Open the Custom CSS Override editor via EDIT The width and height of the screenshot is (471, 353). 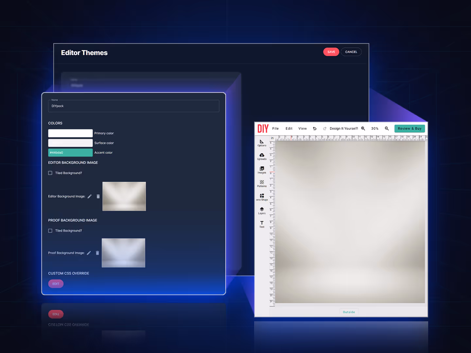(x=56, y=284)
